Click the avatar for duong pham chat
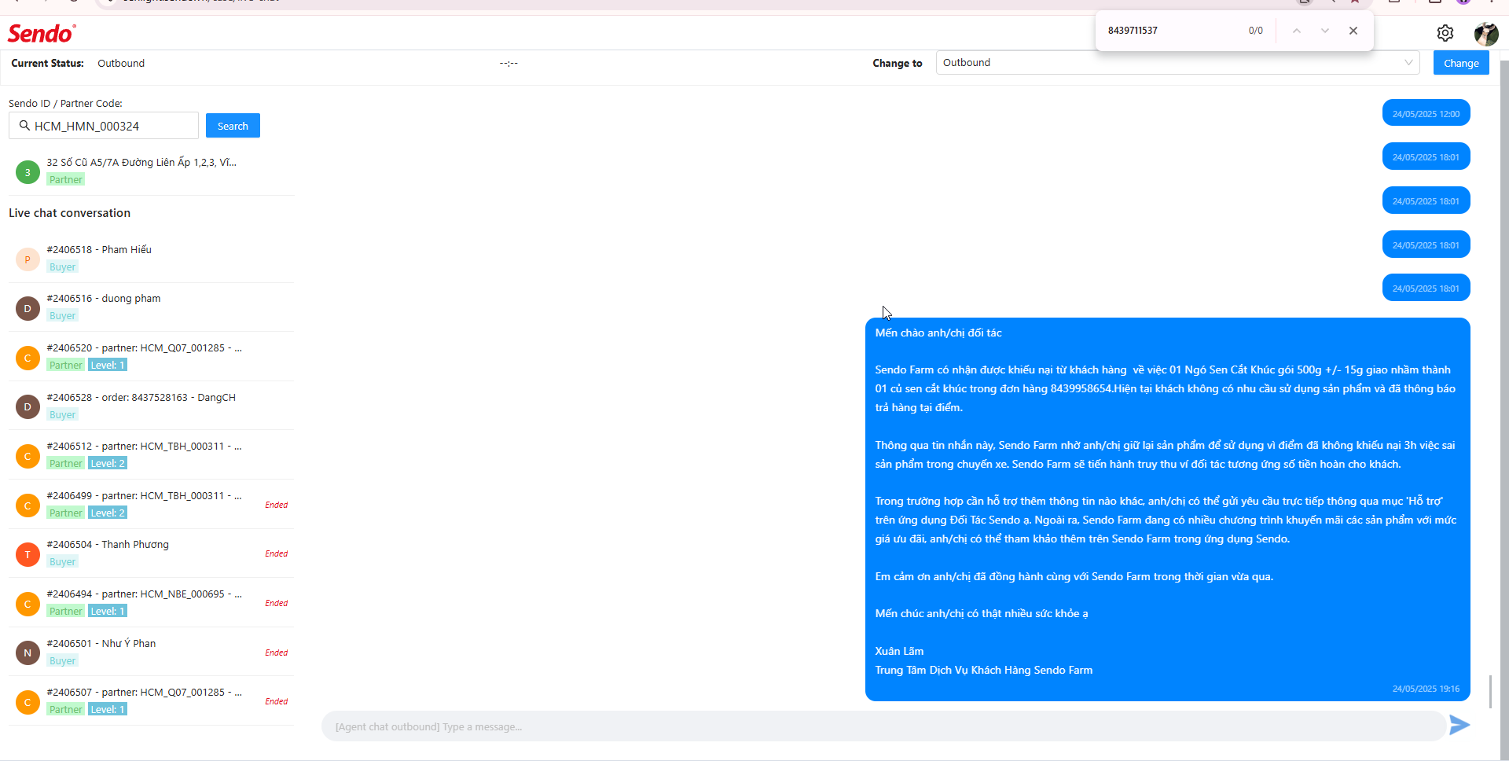 (28, 308)
